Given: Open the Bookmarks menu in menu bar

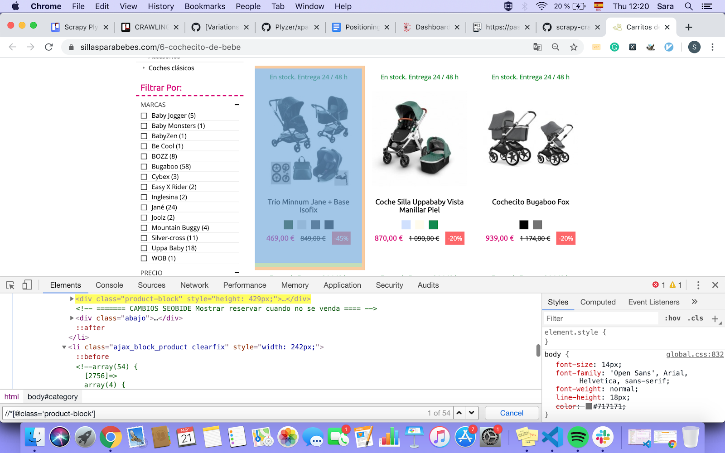Looking at the screenshot, I should click(x=205, y=6).
